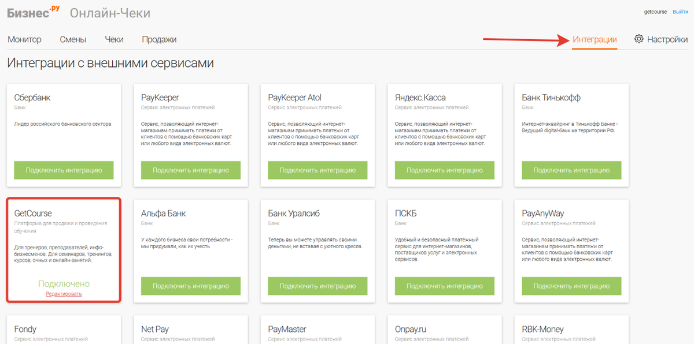Connect the ПСКБ integration

tap(445, 286)
